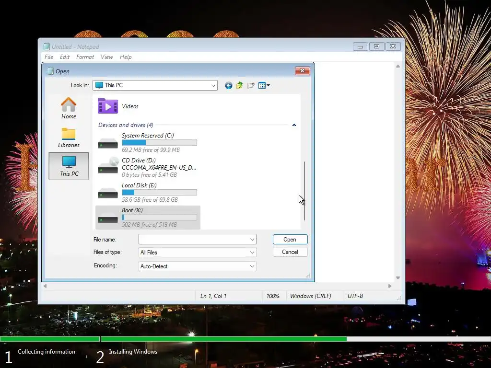The image size is (491, 368).
Task: Select Home in the places sidebar
Action: point(69,108)
